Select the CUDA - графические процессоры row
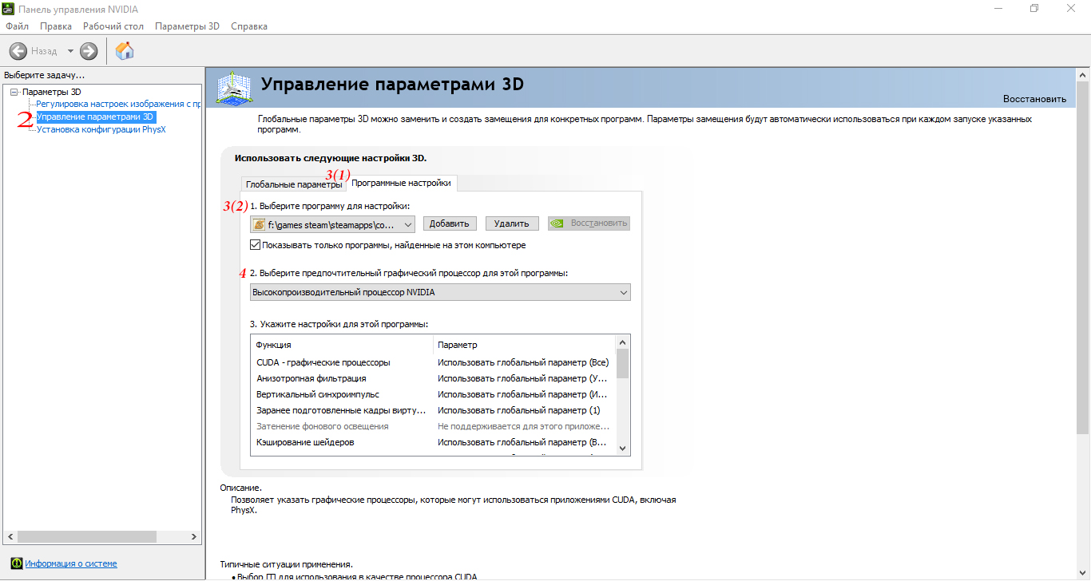This screenshot has width=1091, height=581. coord(434,362)
